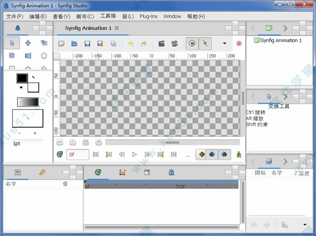Click zoom fit icon below canvas
Viewport: 316px width, 236px height.
pyautogui.click(x=86, y=142)
